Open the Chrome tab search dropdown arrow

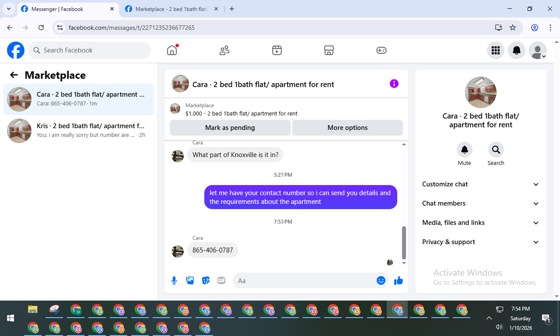point(8,9)
